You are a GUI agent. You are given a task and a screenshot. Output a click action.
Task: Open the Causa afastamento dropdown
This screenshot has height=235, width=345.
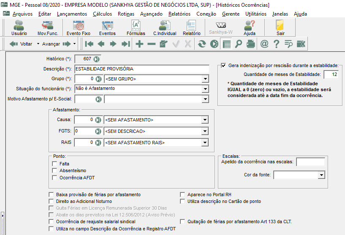tap(205, 120)
